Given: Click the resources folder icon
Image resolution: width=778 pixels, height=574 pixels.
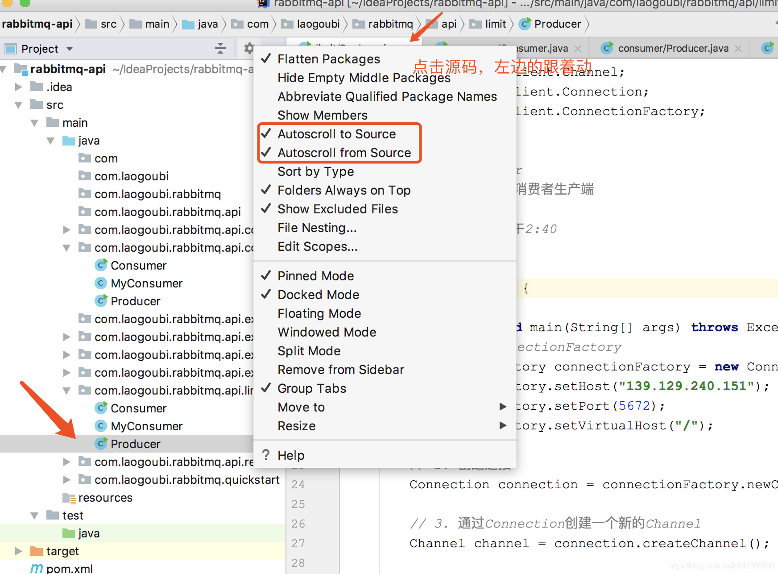Looking at the screenshot, I should [69, 497].
